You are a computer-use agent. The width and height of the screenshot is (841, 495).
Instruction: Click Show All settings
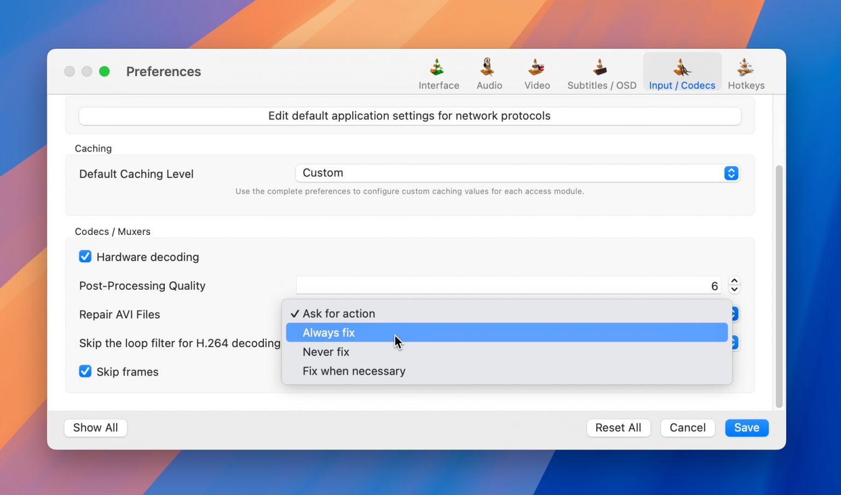point(95,428)
